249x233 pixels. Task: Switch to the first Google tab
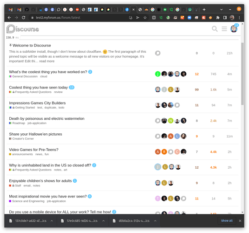pyautogui.click(x=153, y=9)
